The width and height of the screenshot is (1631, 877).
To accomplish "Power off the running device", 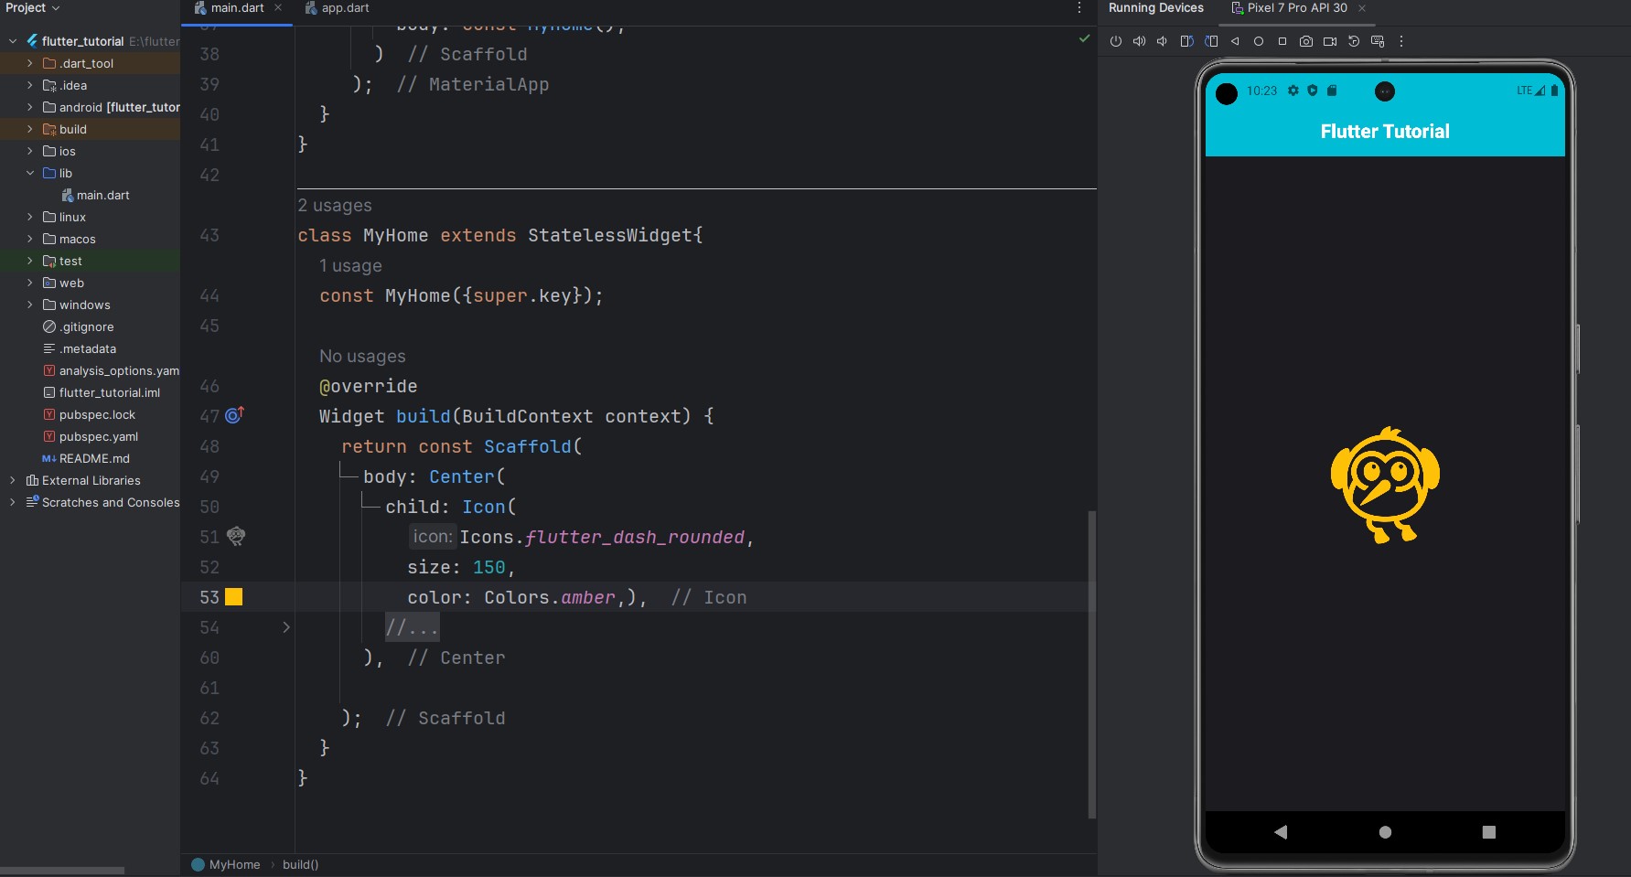I will click(1116, 40).
